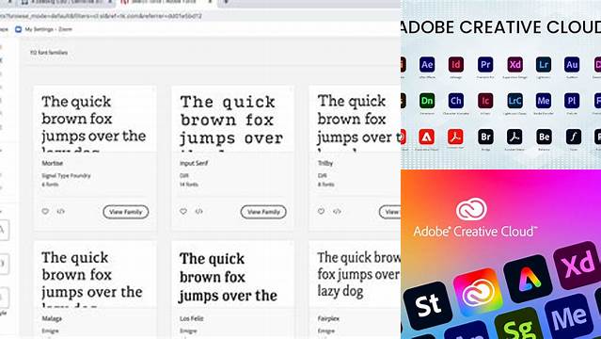Click the large Adobe Stock (St) tile
This screenshot has height=339, width=601.
click(428, 306)
